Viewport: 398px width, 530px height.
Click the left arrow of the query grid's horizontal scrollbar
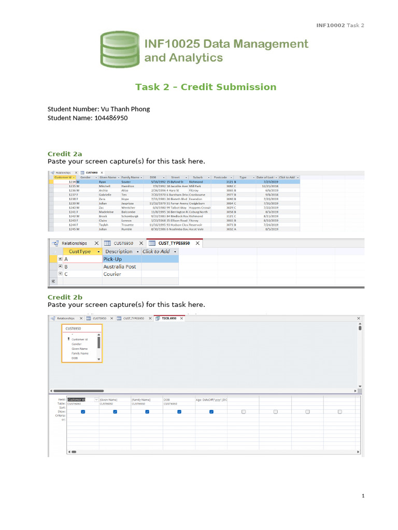tap(69, 451)
